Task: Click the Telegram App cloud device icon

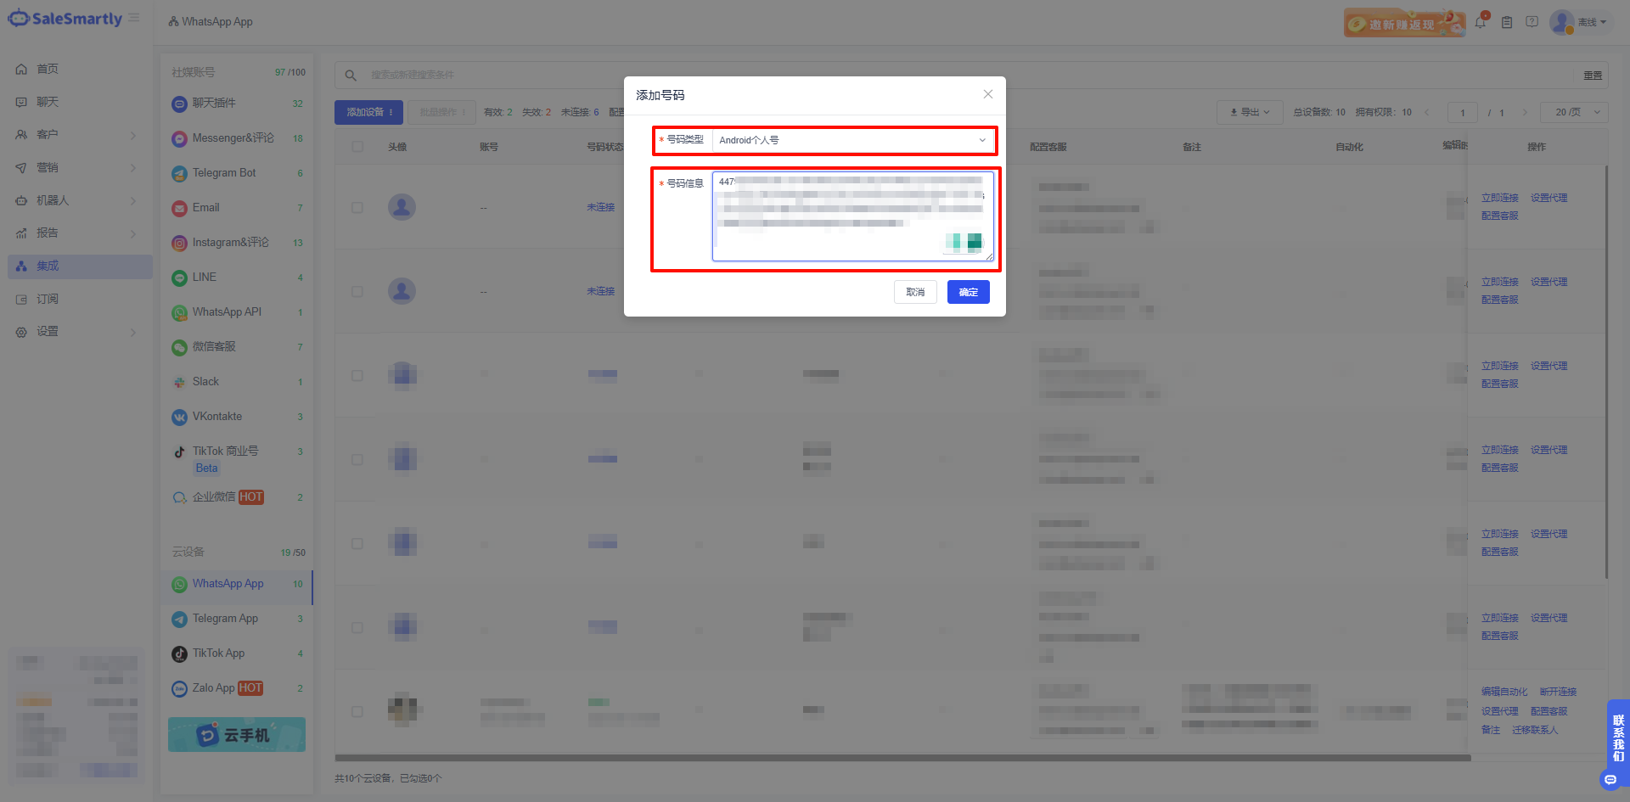Action: coord(179,619)
